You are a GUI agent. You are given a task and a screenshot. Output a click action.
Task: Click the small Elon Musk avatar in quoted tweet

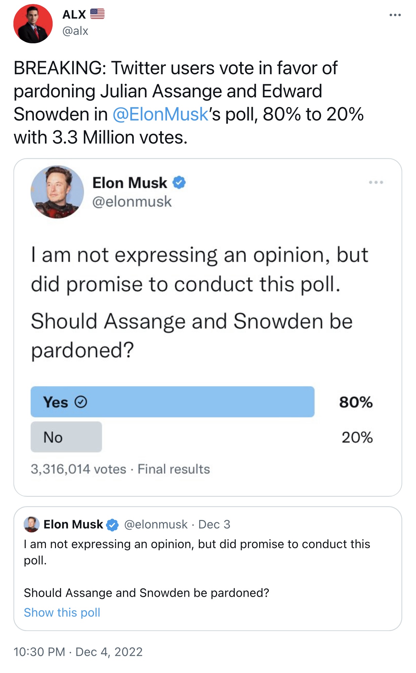pos(32,524)
